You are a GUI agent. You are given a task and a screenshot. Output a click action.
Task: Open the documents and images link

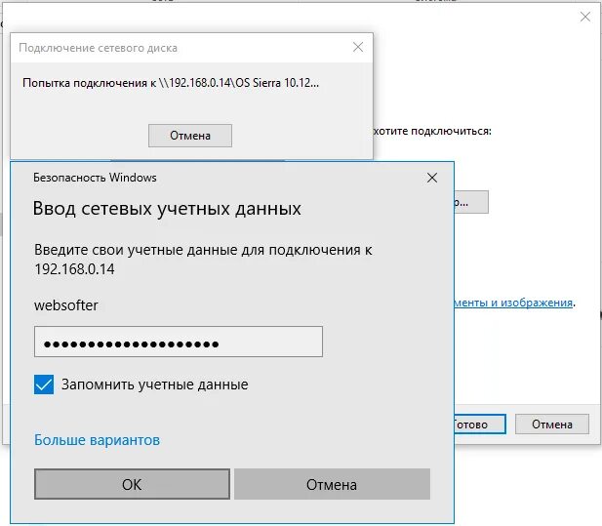tap(513, 303)
